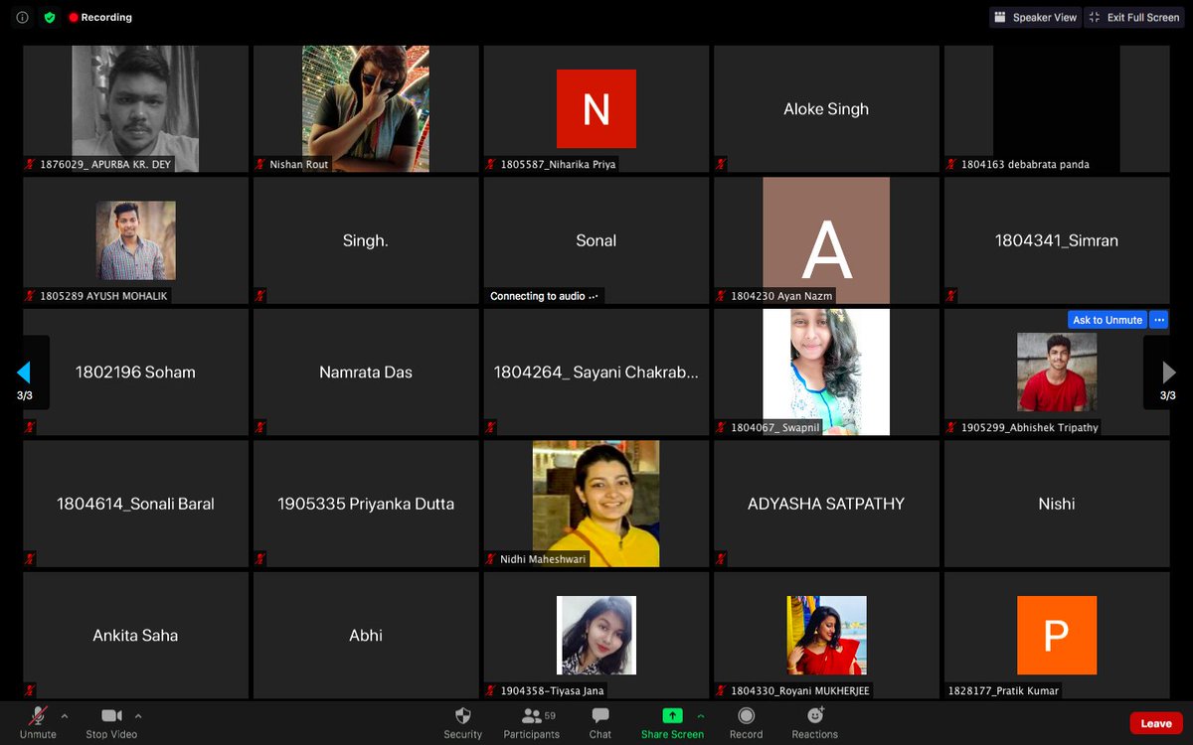This screenshot has width=1193, height=745.
Task: Expand audio options arrow beside Unmute
Action: coord(65,715)
